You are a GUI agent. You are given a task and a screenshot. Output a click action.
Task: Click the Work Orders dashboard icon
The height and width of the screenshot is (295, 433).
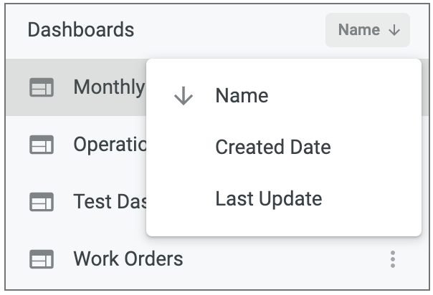[42, 259]
